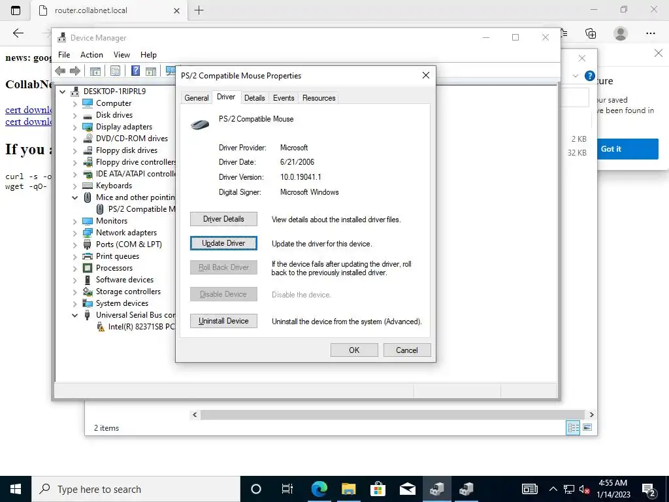Click the Display adapters icon in the tree
The width and height of the screenshot is (669, 502).
88,127
